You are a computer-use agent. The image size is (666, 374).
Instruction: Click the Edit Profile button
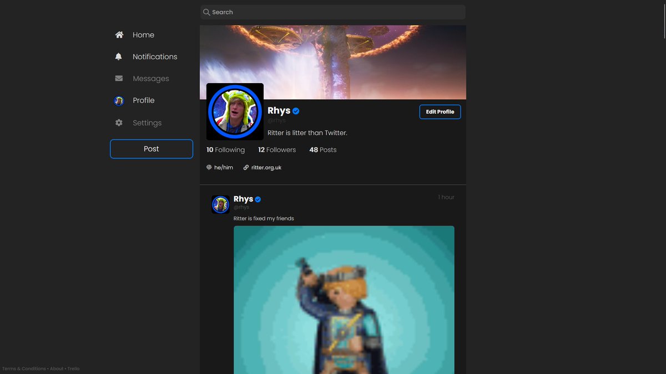point(440,111)
